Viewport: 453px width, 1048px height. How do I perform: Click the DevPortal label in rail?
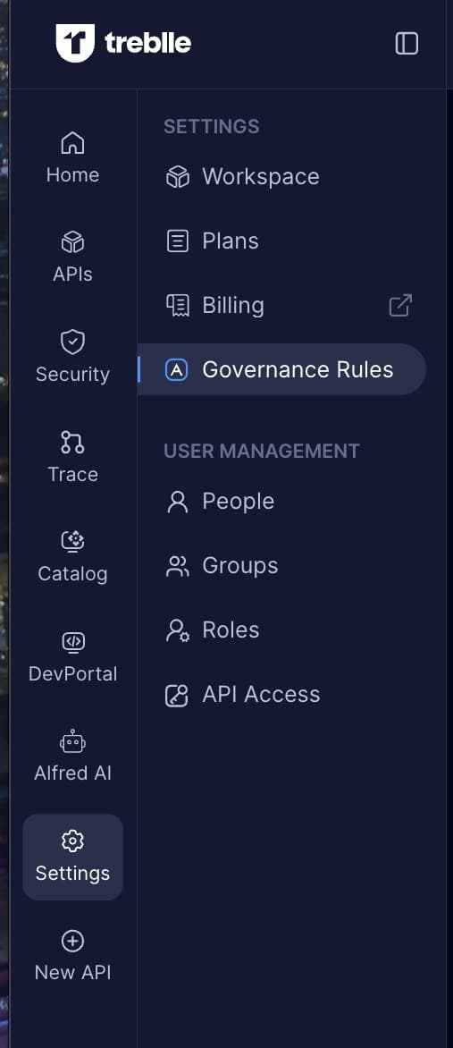point(72,673)
